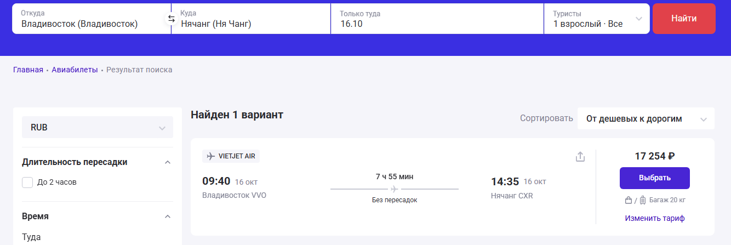Click the checked baggage suitcase icon
Screen dimensions: 731x245
643,200
